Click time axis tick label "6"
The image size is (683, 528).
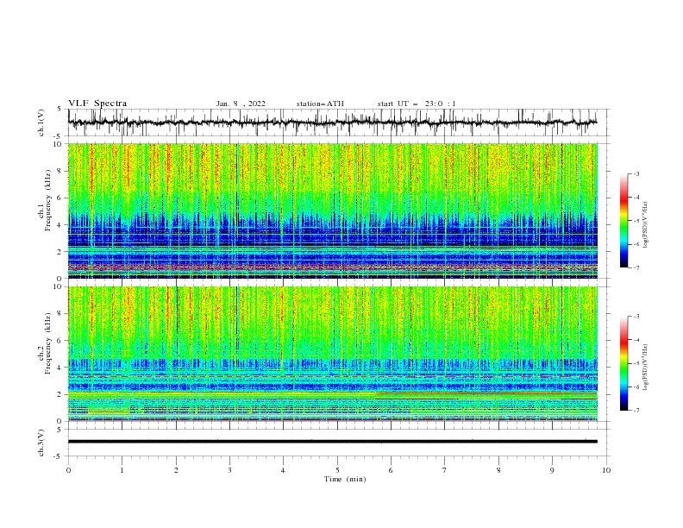click(391, 470)
